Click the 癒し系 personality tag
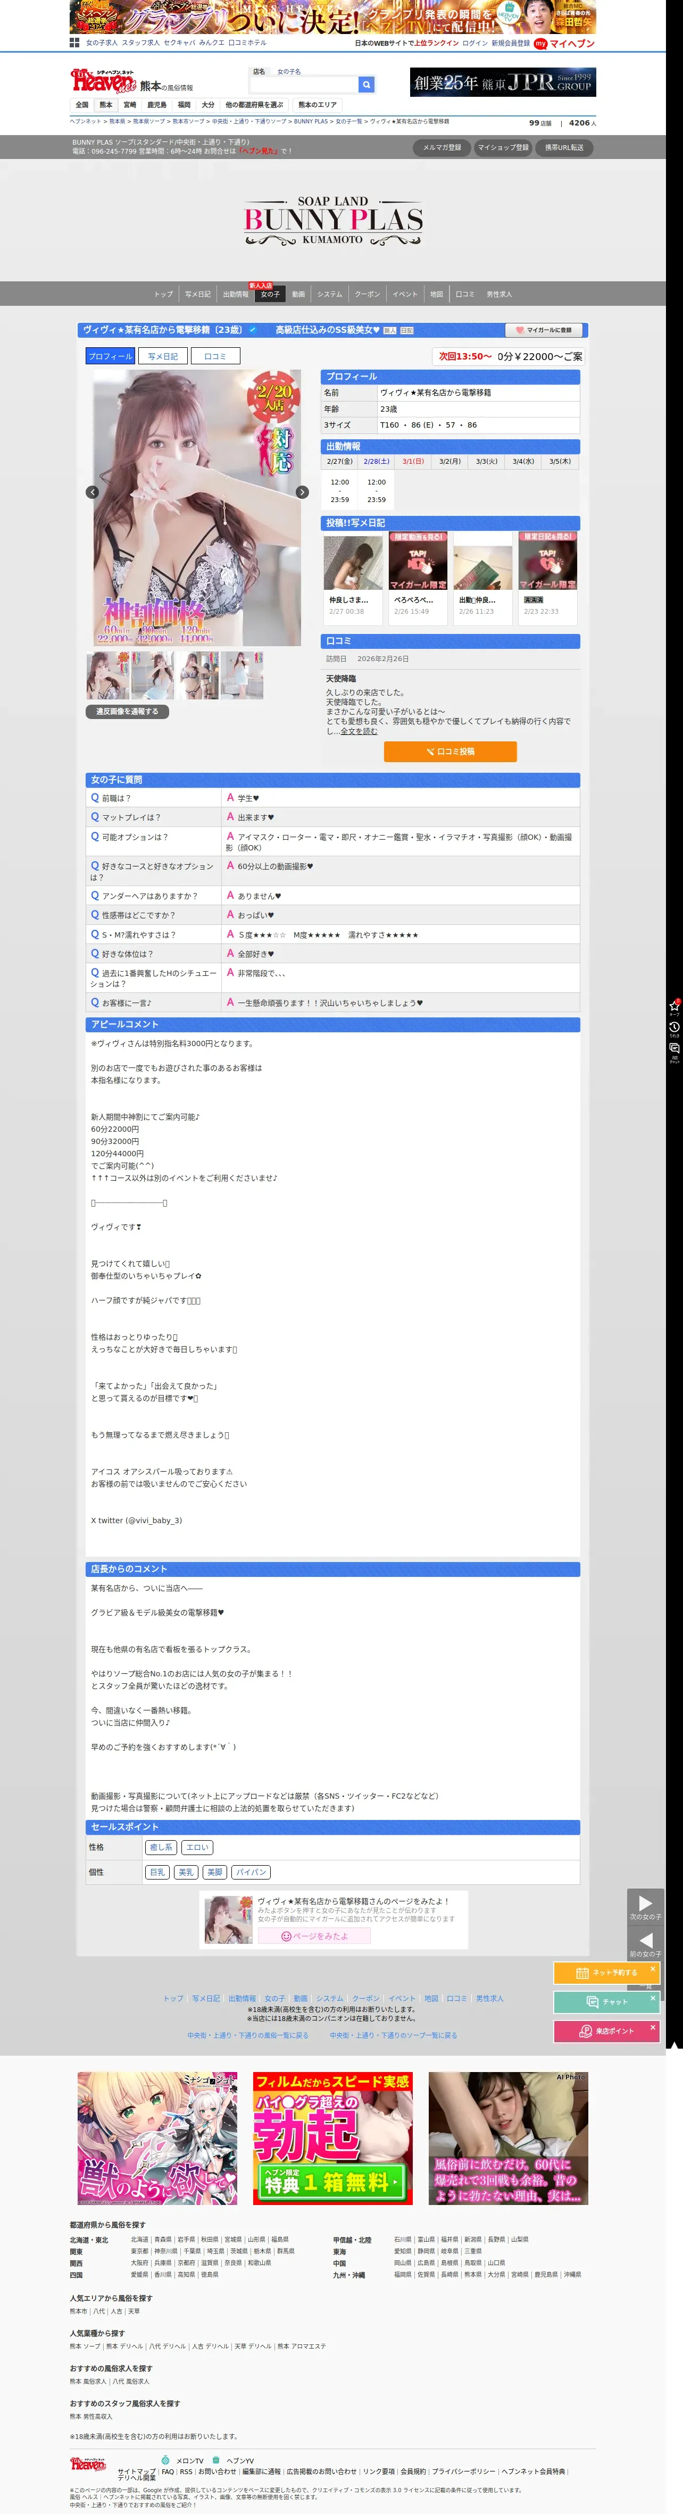 tap(160, 1848)
